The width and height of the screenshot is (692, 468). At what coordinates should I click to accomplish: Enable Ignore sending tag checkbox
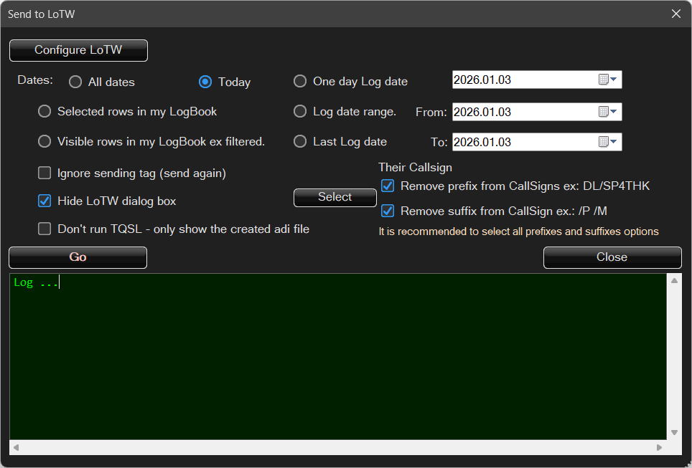pyautogui.click(x=45, y=173)
